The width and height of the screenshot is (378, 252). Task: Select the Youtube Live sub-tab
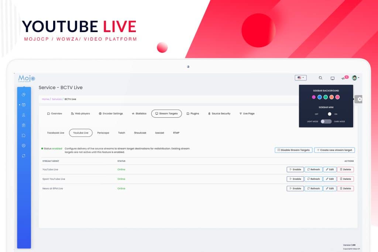pos(81,133)
